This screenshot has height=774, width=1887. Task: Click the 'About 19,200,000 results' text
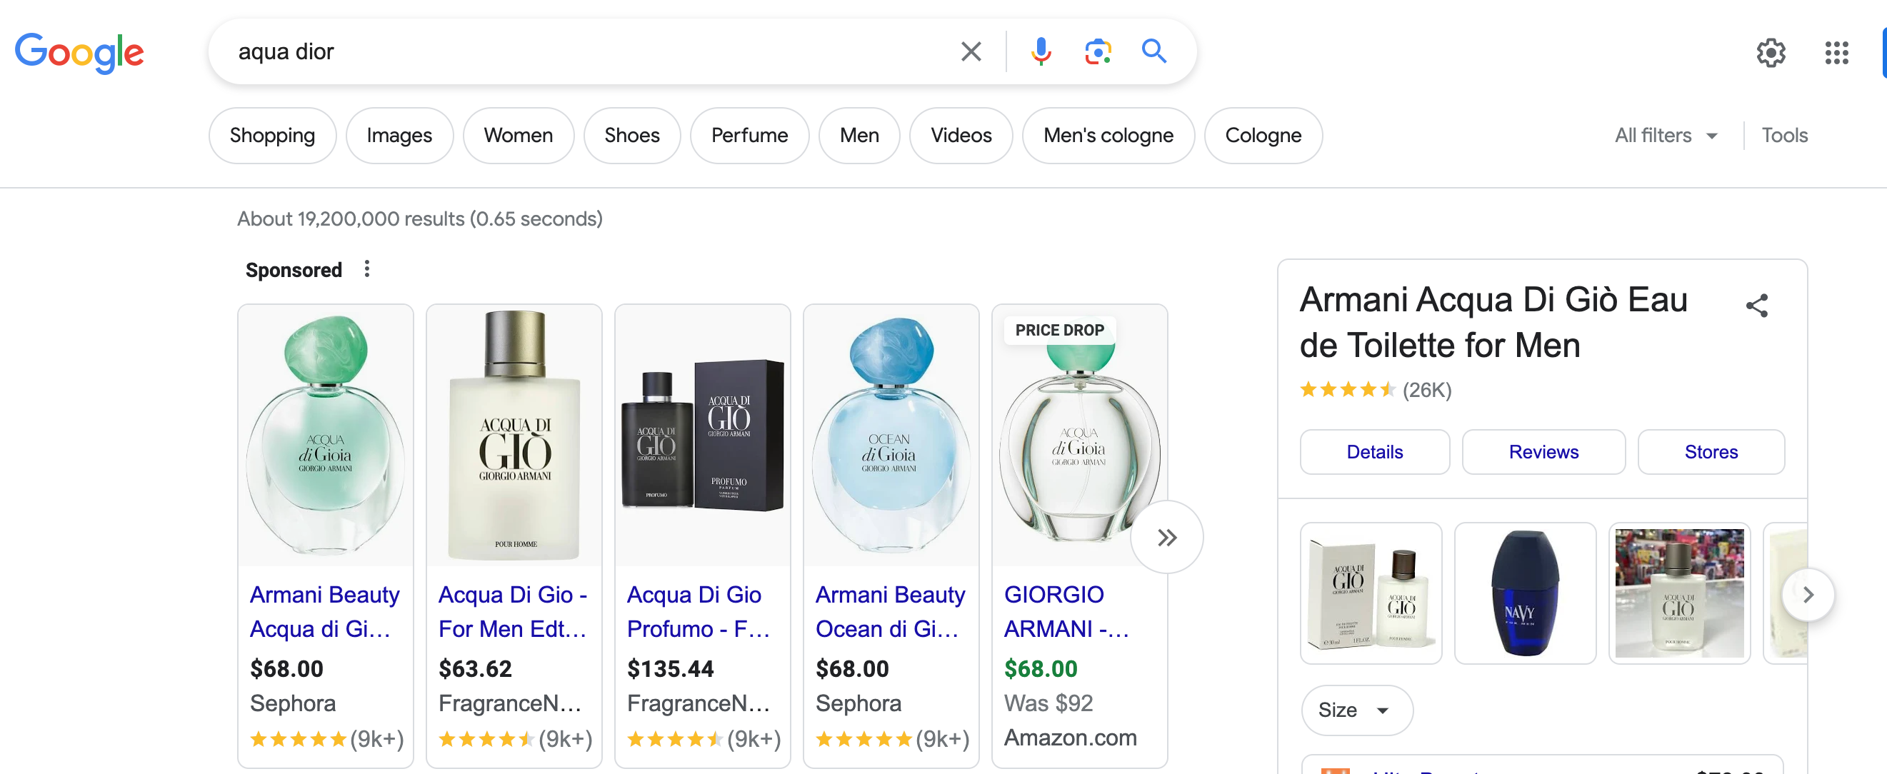coord(419,219)
